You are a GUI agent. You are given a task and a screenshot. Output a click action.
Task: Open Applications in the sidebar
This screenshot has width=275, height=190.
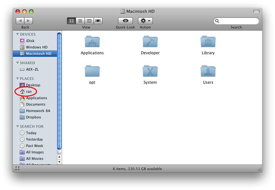[x=35, y=98]
